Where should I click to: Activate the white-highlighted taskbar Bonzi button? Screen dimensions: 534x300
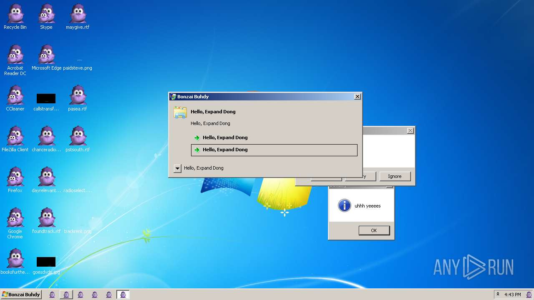[123, 295]
